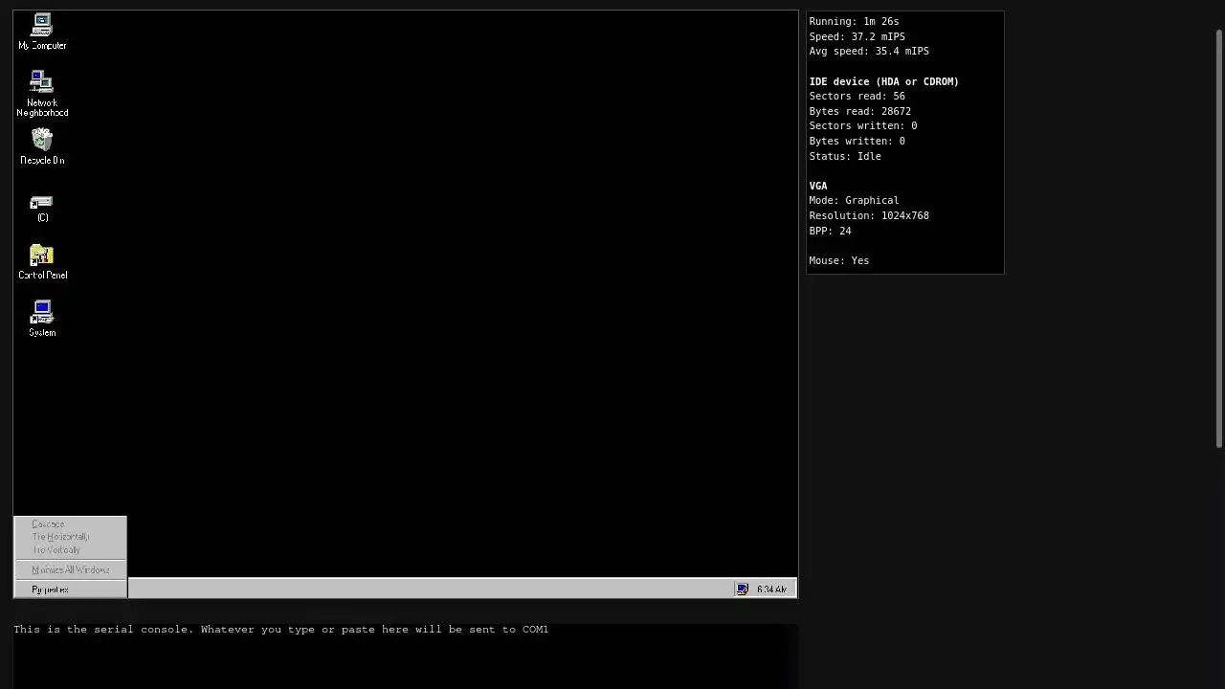Screen dimensions: 1225x689
Task: Click the 'Mouse: Yes' line
Action: [x=839, y=260]
